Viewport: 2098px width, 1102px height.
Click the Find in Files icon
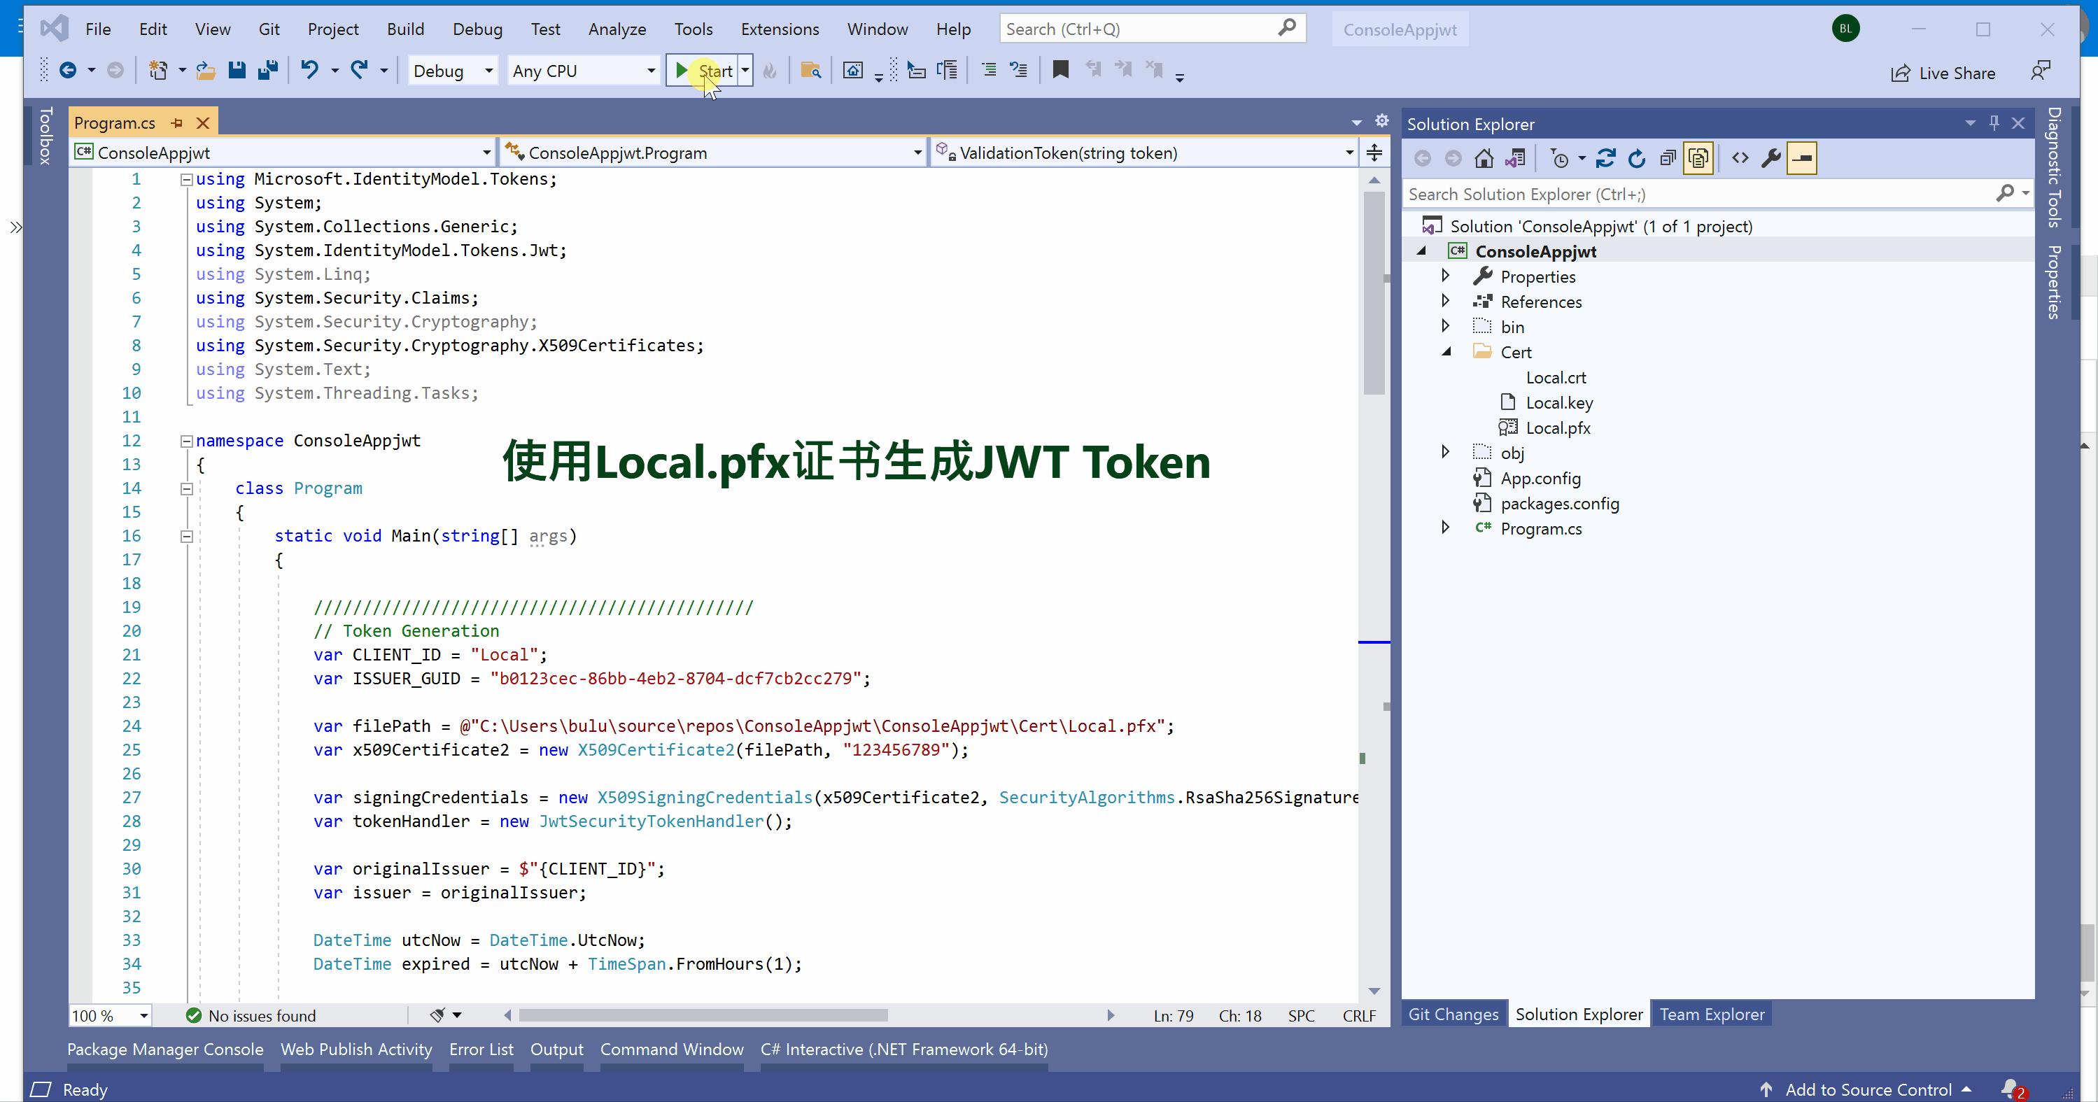click(810, 71)
